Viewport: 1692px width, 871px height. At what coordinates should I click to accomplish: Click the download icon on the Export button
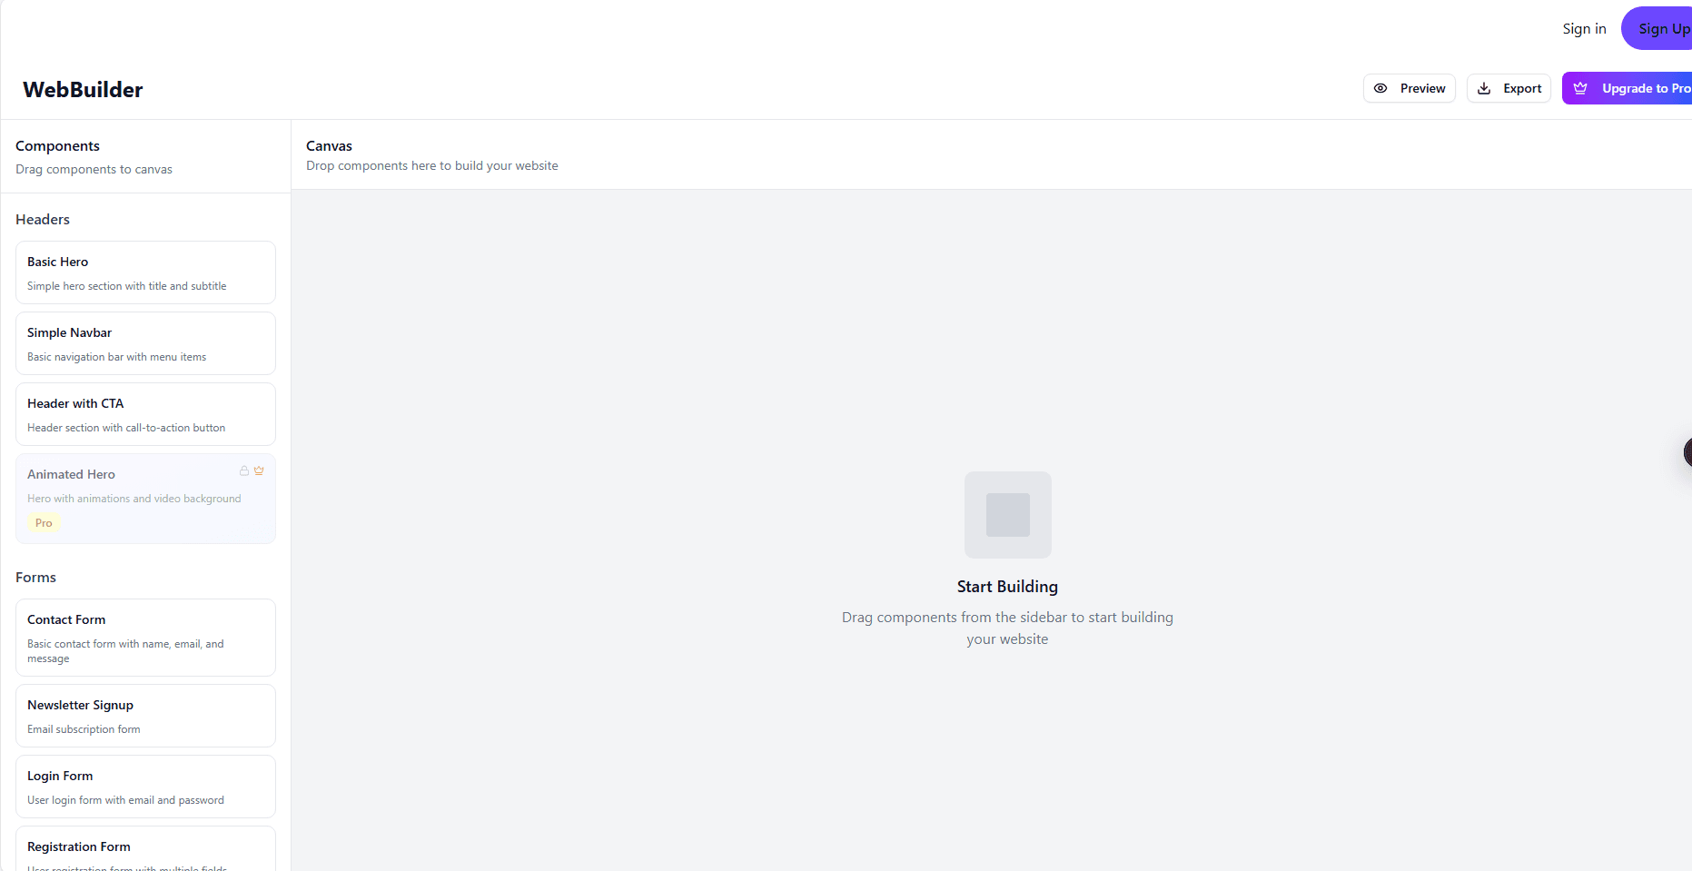coord(1484,88)
